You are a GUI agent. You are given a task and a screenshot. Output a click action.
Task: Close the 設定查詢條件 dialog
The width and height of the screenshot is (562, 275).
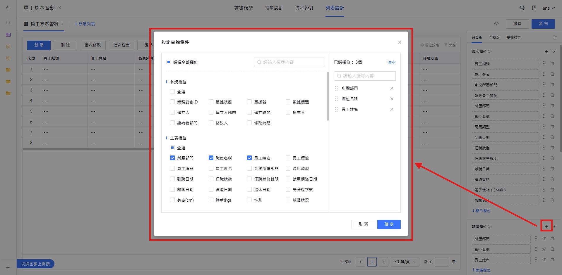pos(399,42)
